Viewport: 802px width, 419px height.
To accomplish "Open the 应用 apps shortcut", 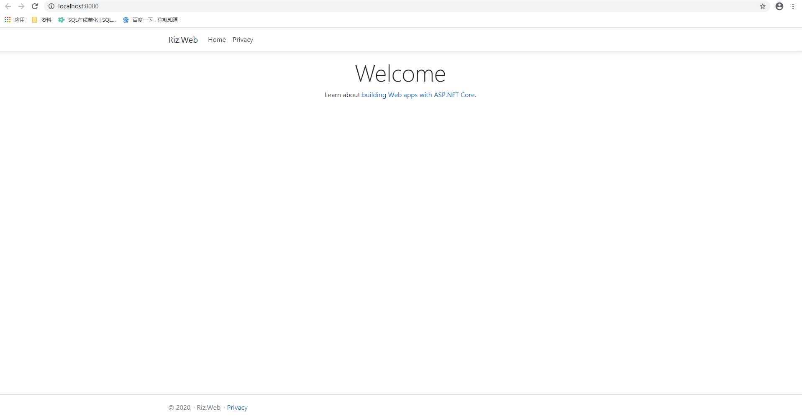I will pos(15,20).
